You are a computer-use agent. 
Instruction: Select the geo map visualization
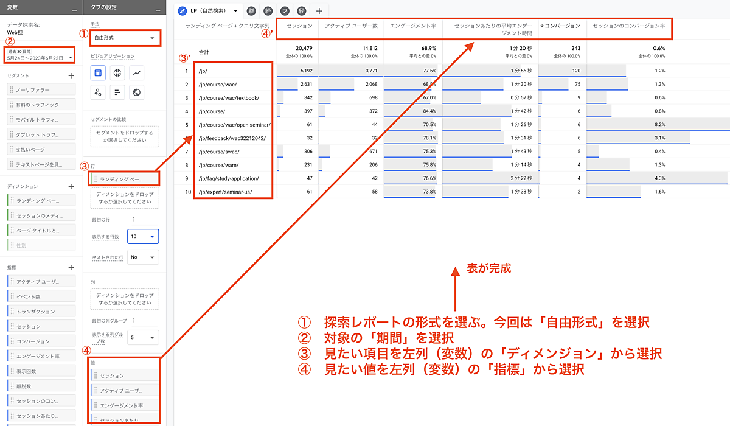137,93
